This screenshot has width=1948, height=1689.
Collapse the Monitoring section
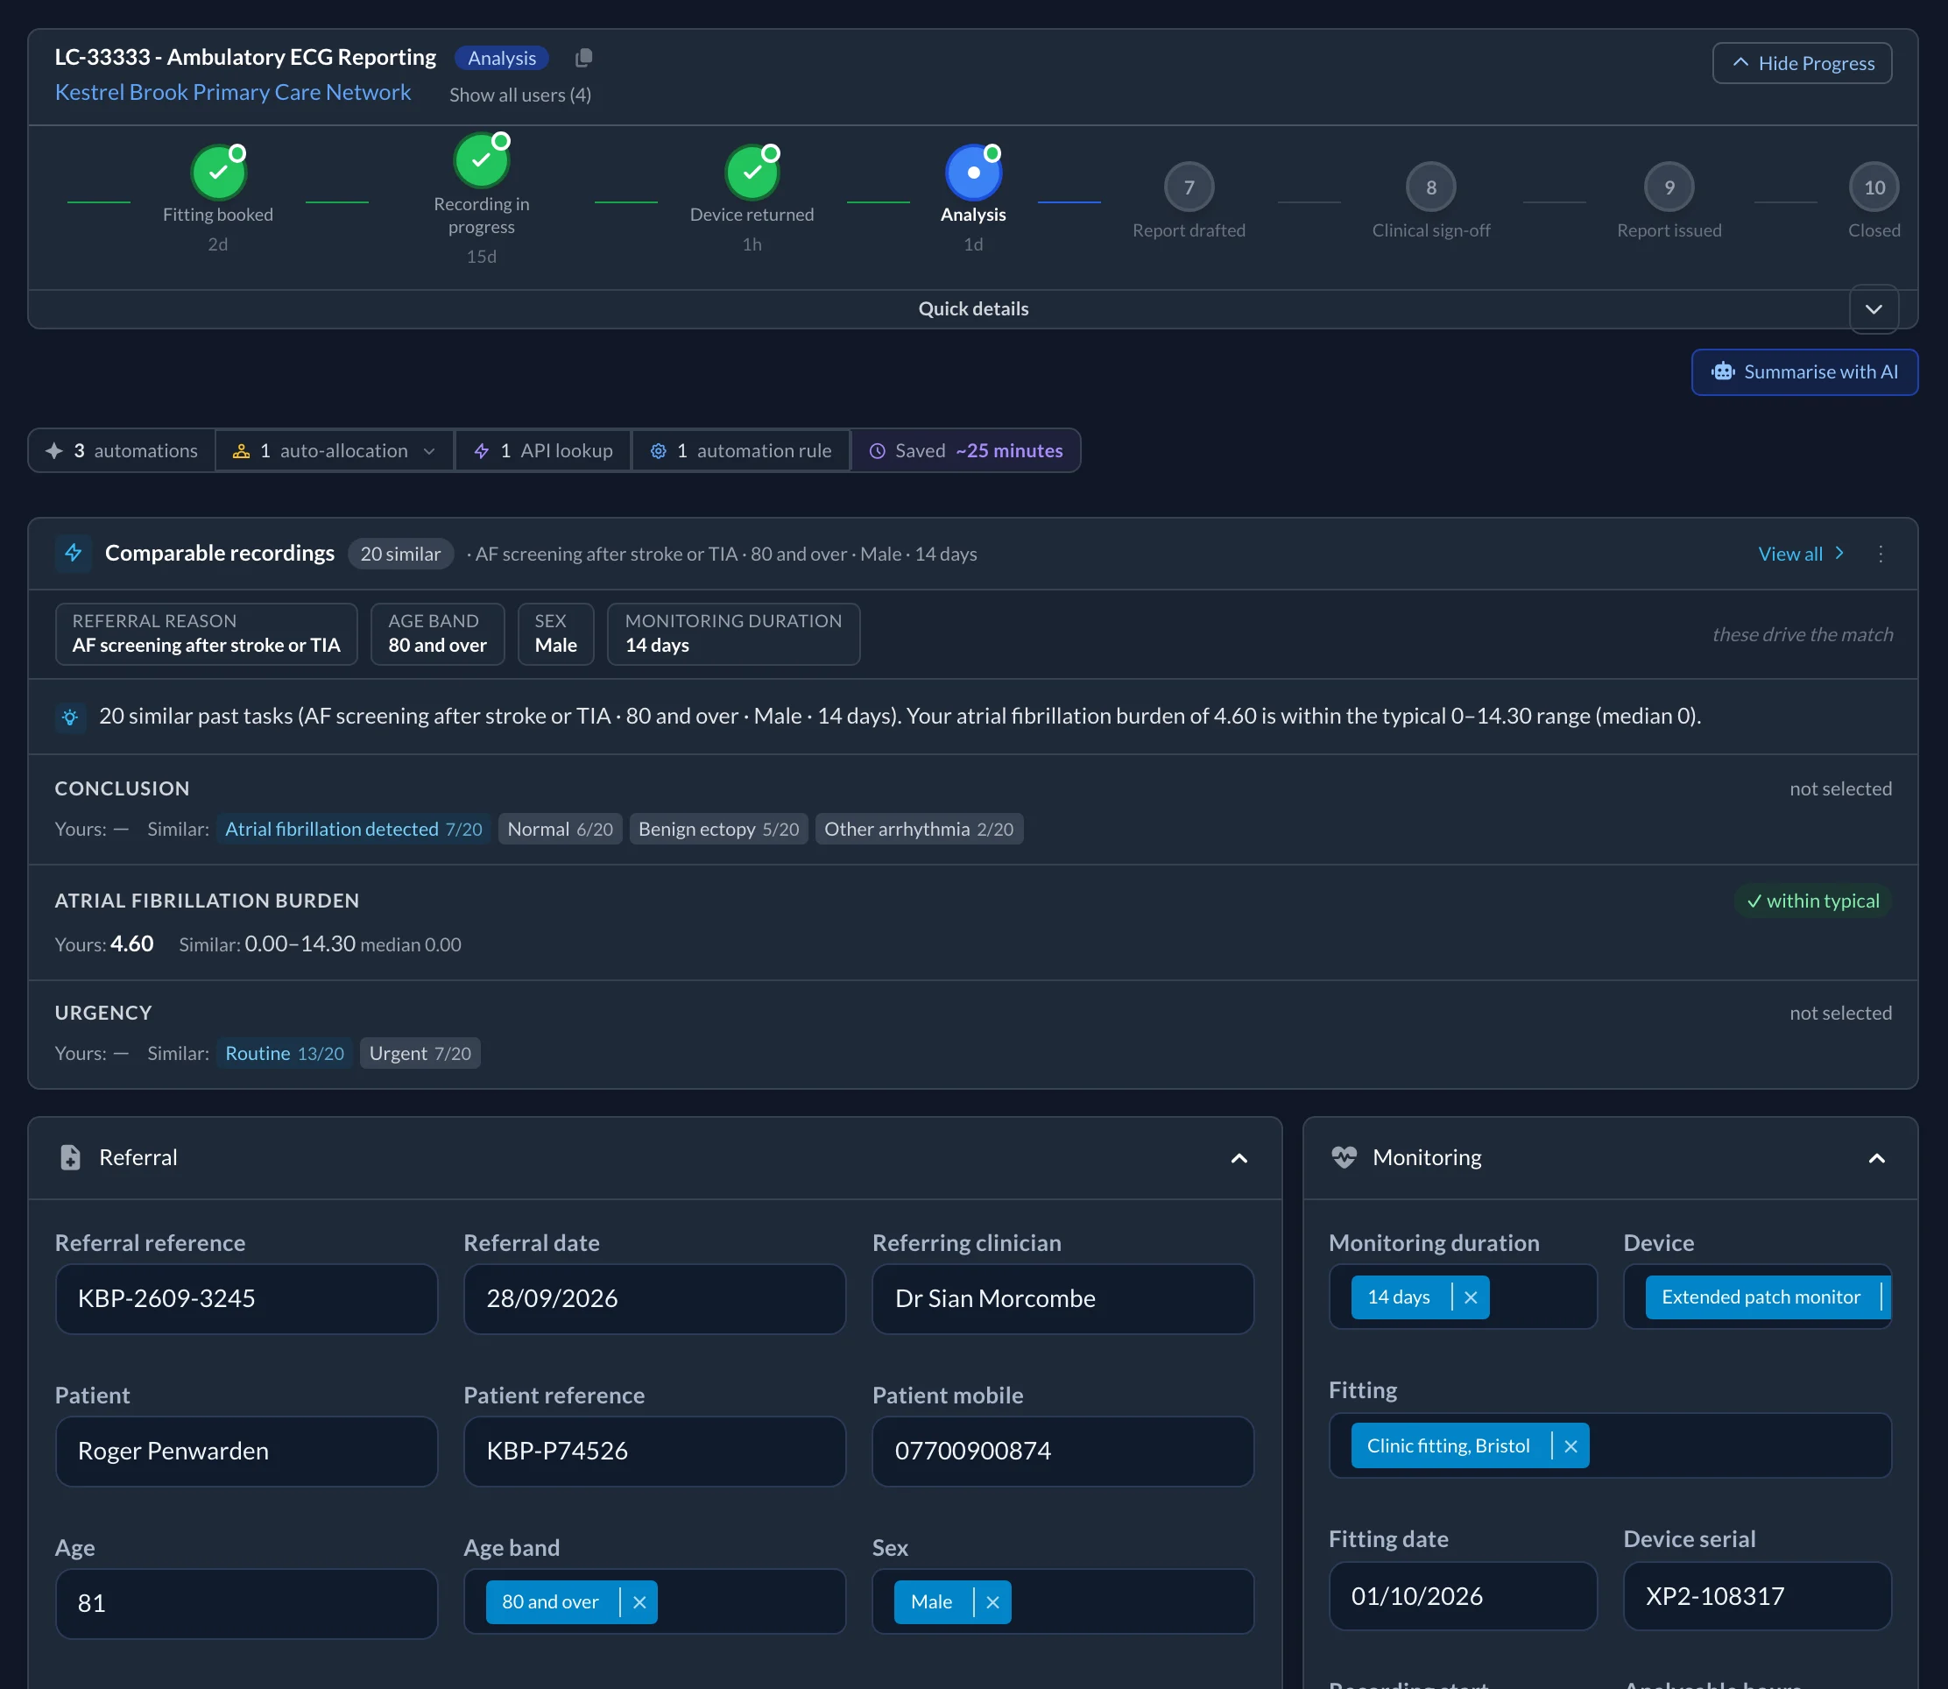tap(1876, 1158)
